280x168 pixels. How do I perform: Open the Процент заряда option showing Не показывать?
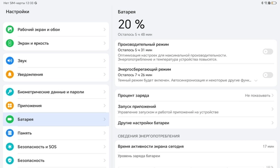pyautogui.click(x=196, y=96)
